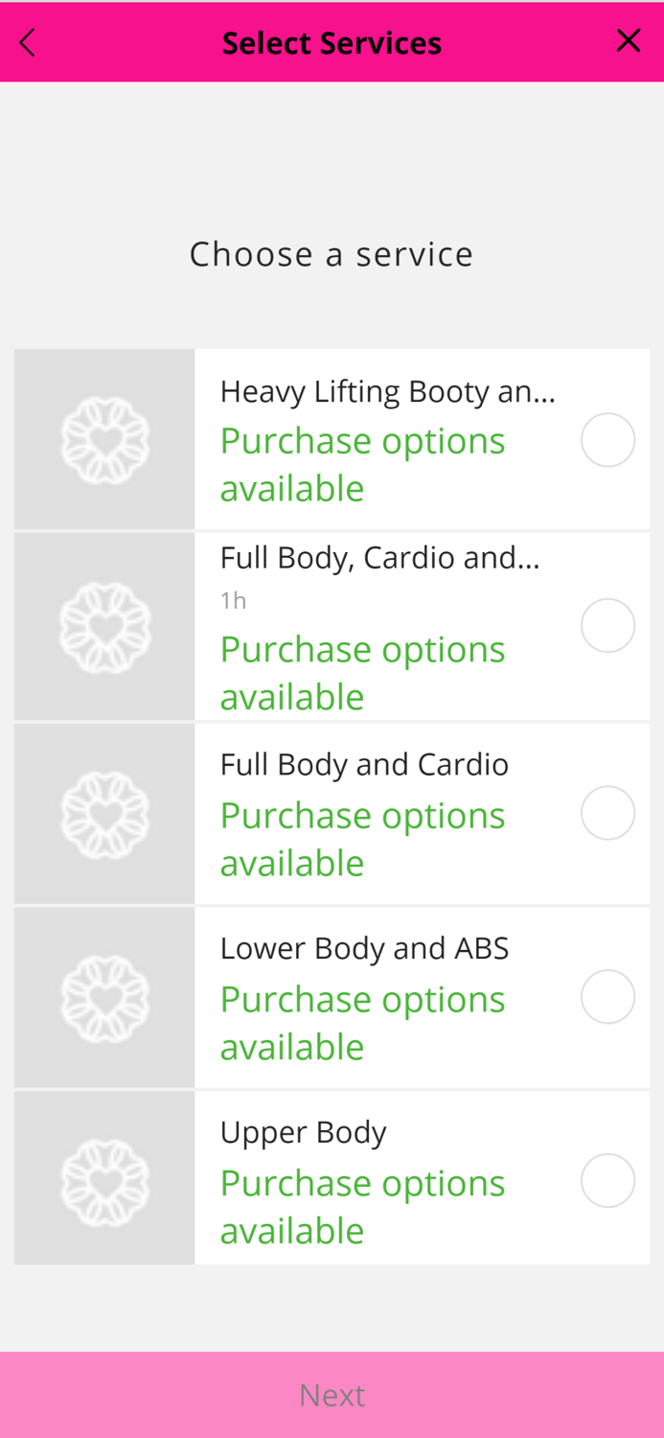
Task: Select the Upper Body radio button
Action: point(607,1180)
